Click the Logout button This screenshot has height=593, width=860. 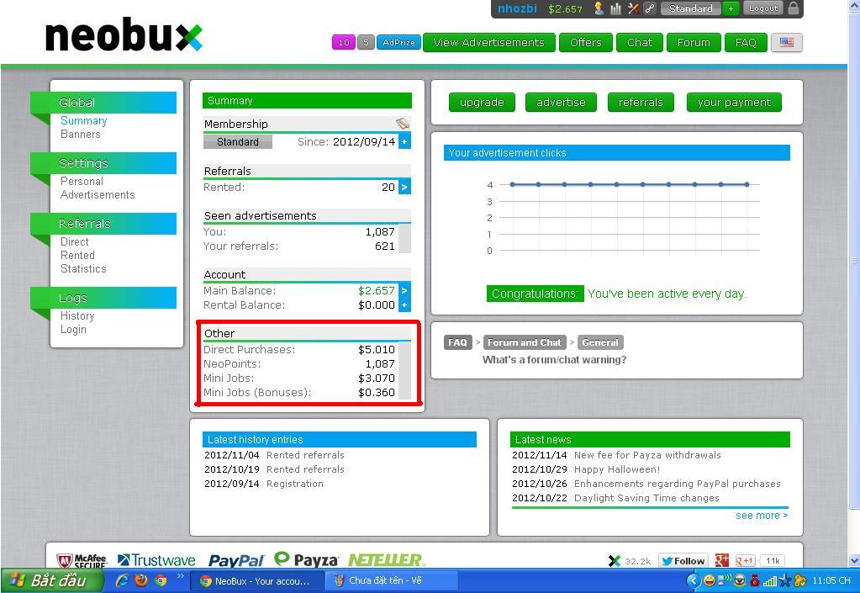[x=763, y=8]
